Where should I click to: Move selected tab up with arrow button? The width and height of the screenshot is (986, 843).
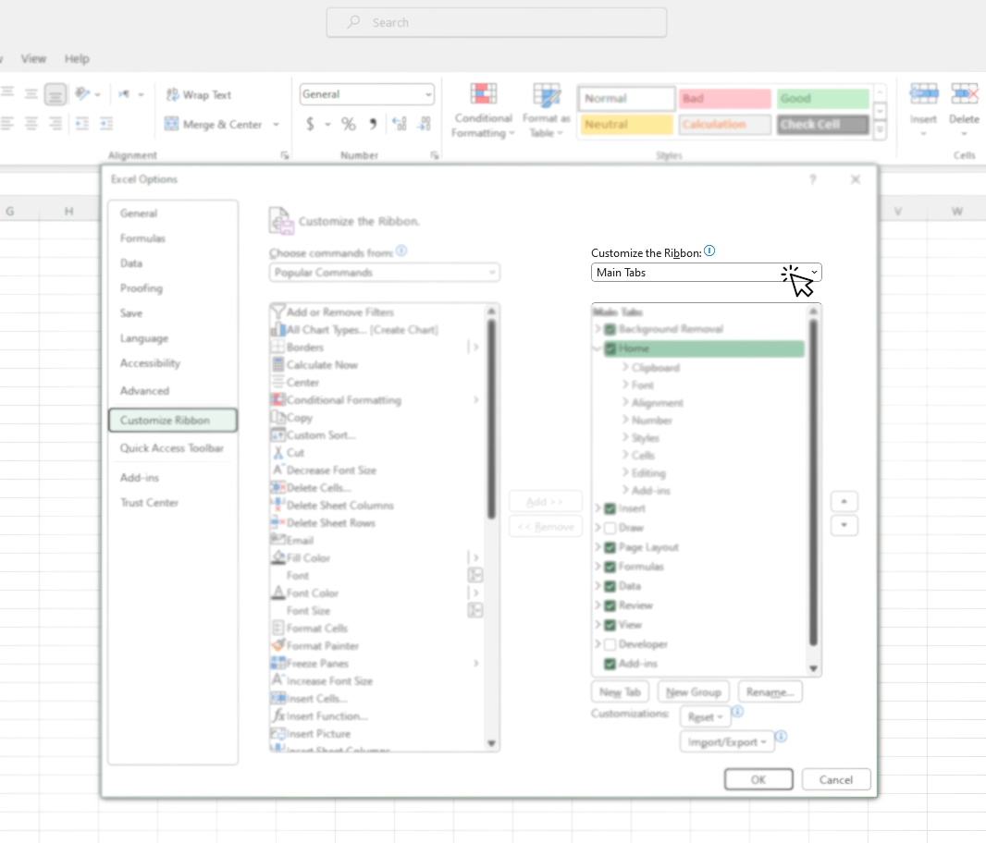click(x=844, y=502)
